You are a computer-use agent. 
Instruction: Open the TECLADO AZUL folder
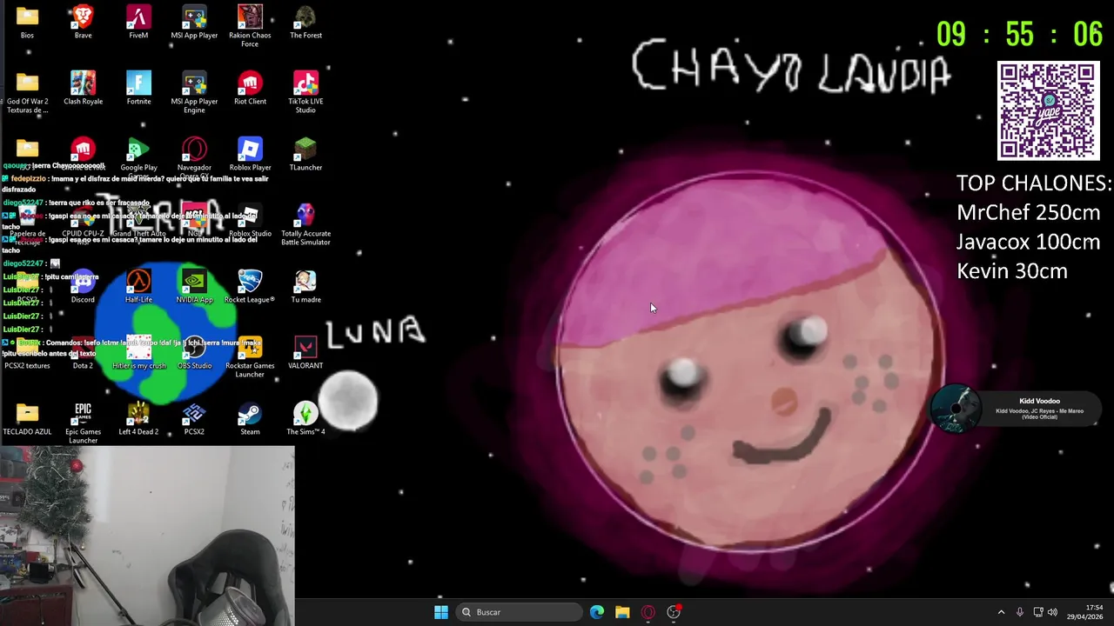coord(27,419)
